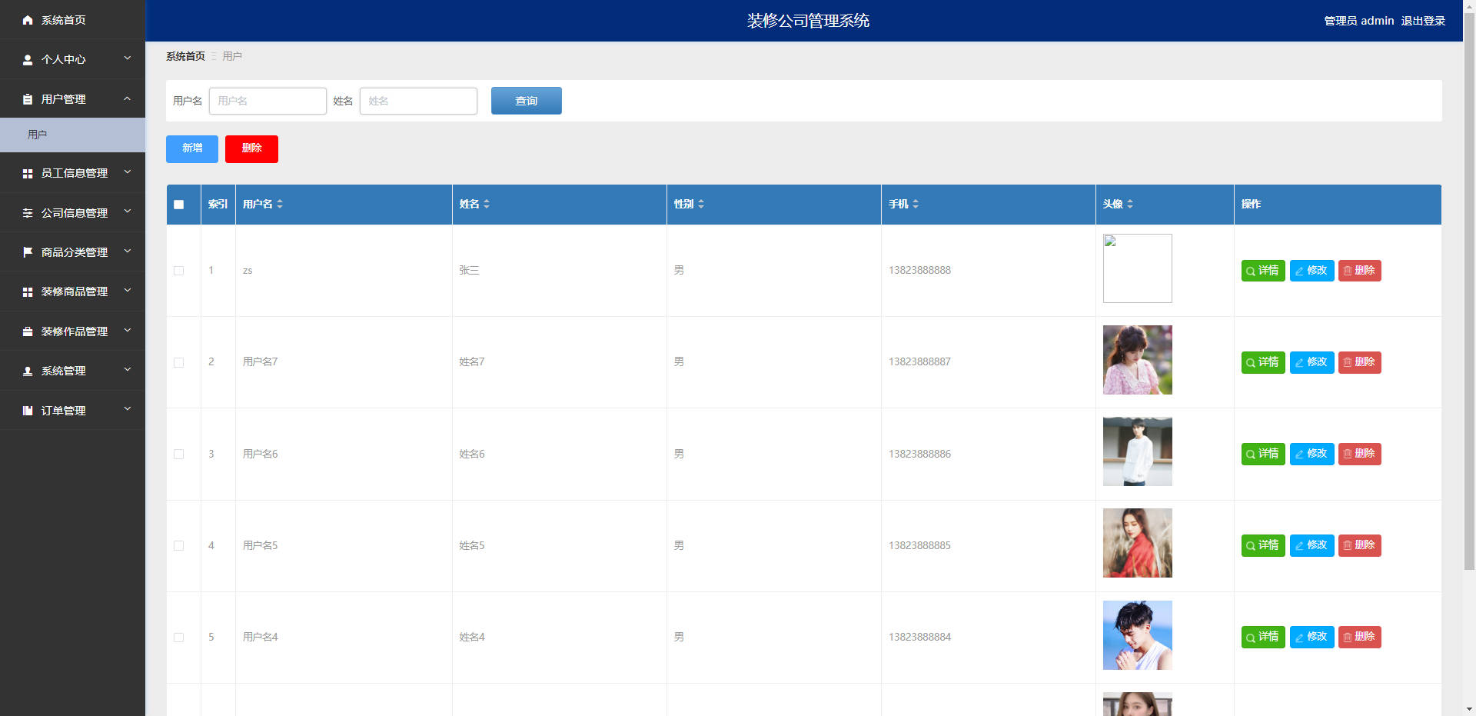Expand 装修作品管理 chevron
This screenshot has width=1476, height=716.
[x=128, y=331]
